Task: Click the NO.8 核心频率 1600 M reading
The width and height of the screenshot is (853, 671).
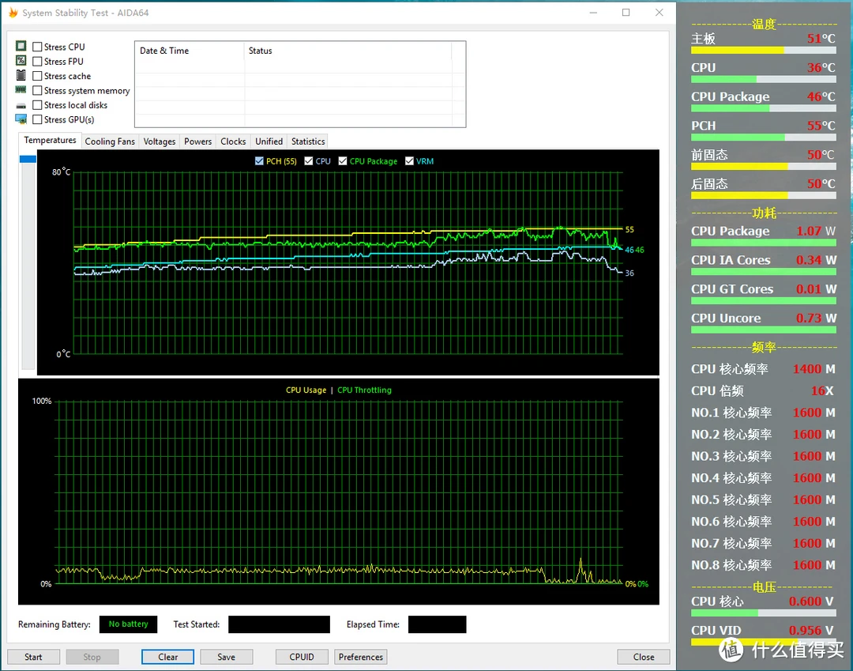Action: point(763,565)
